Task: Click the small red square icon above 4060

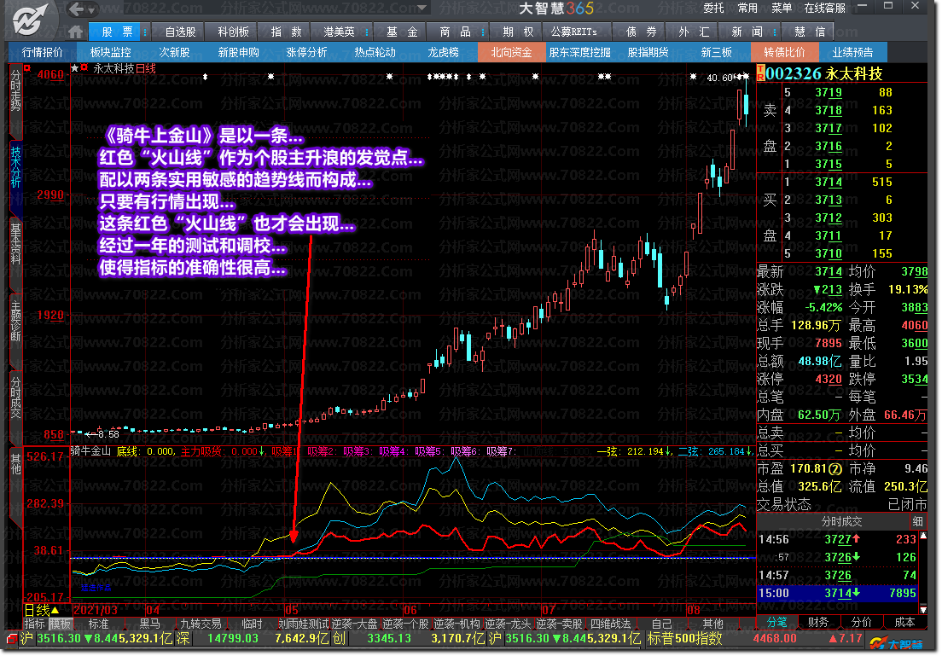Action: click(x=27, y=68)
